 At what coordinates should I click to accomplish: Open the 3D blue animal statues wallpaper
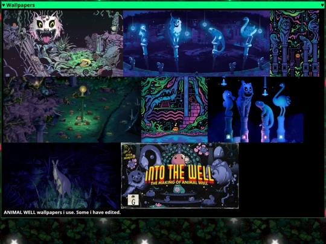255,110
